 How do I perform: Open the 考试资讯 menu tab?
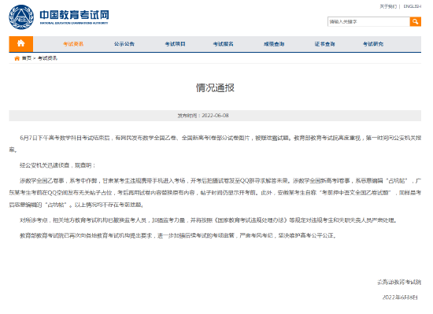click(x=73, y=44)
